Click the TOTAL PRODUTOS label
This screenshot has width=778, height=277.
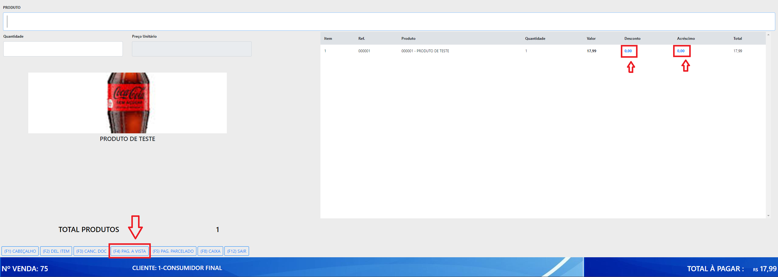click(x=89, y=230)
